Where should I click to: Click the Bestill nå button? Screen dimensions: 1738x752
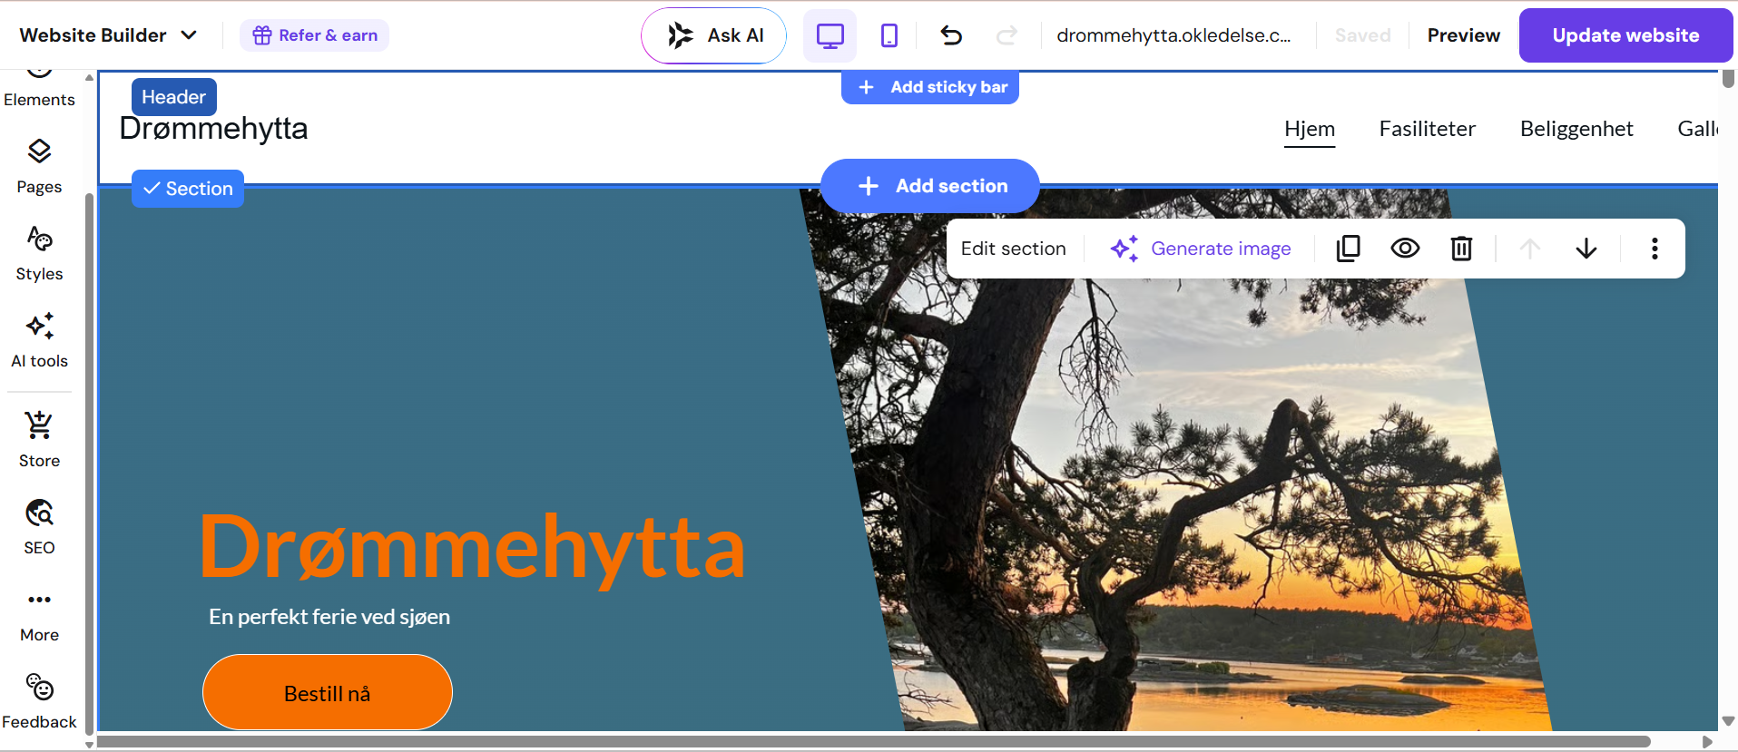(328, 693)
